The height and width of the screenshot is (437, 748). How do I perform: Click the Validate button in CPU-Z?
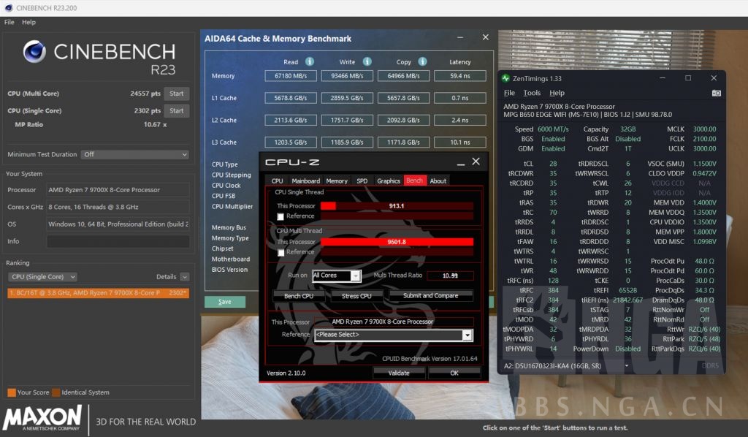[x=399, y=373]
